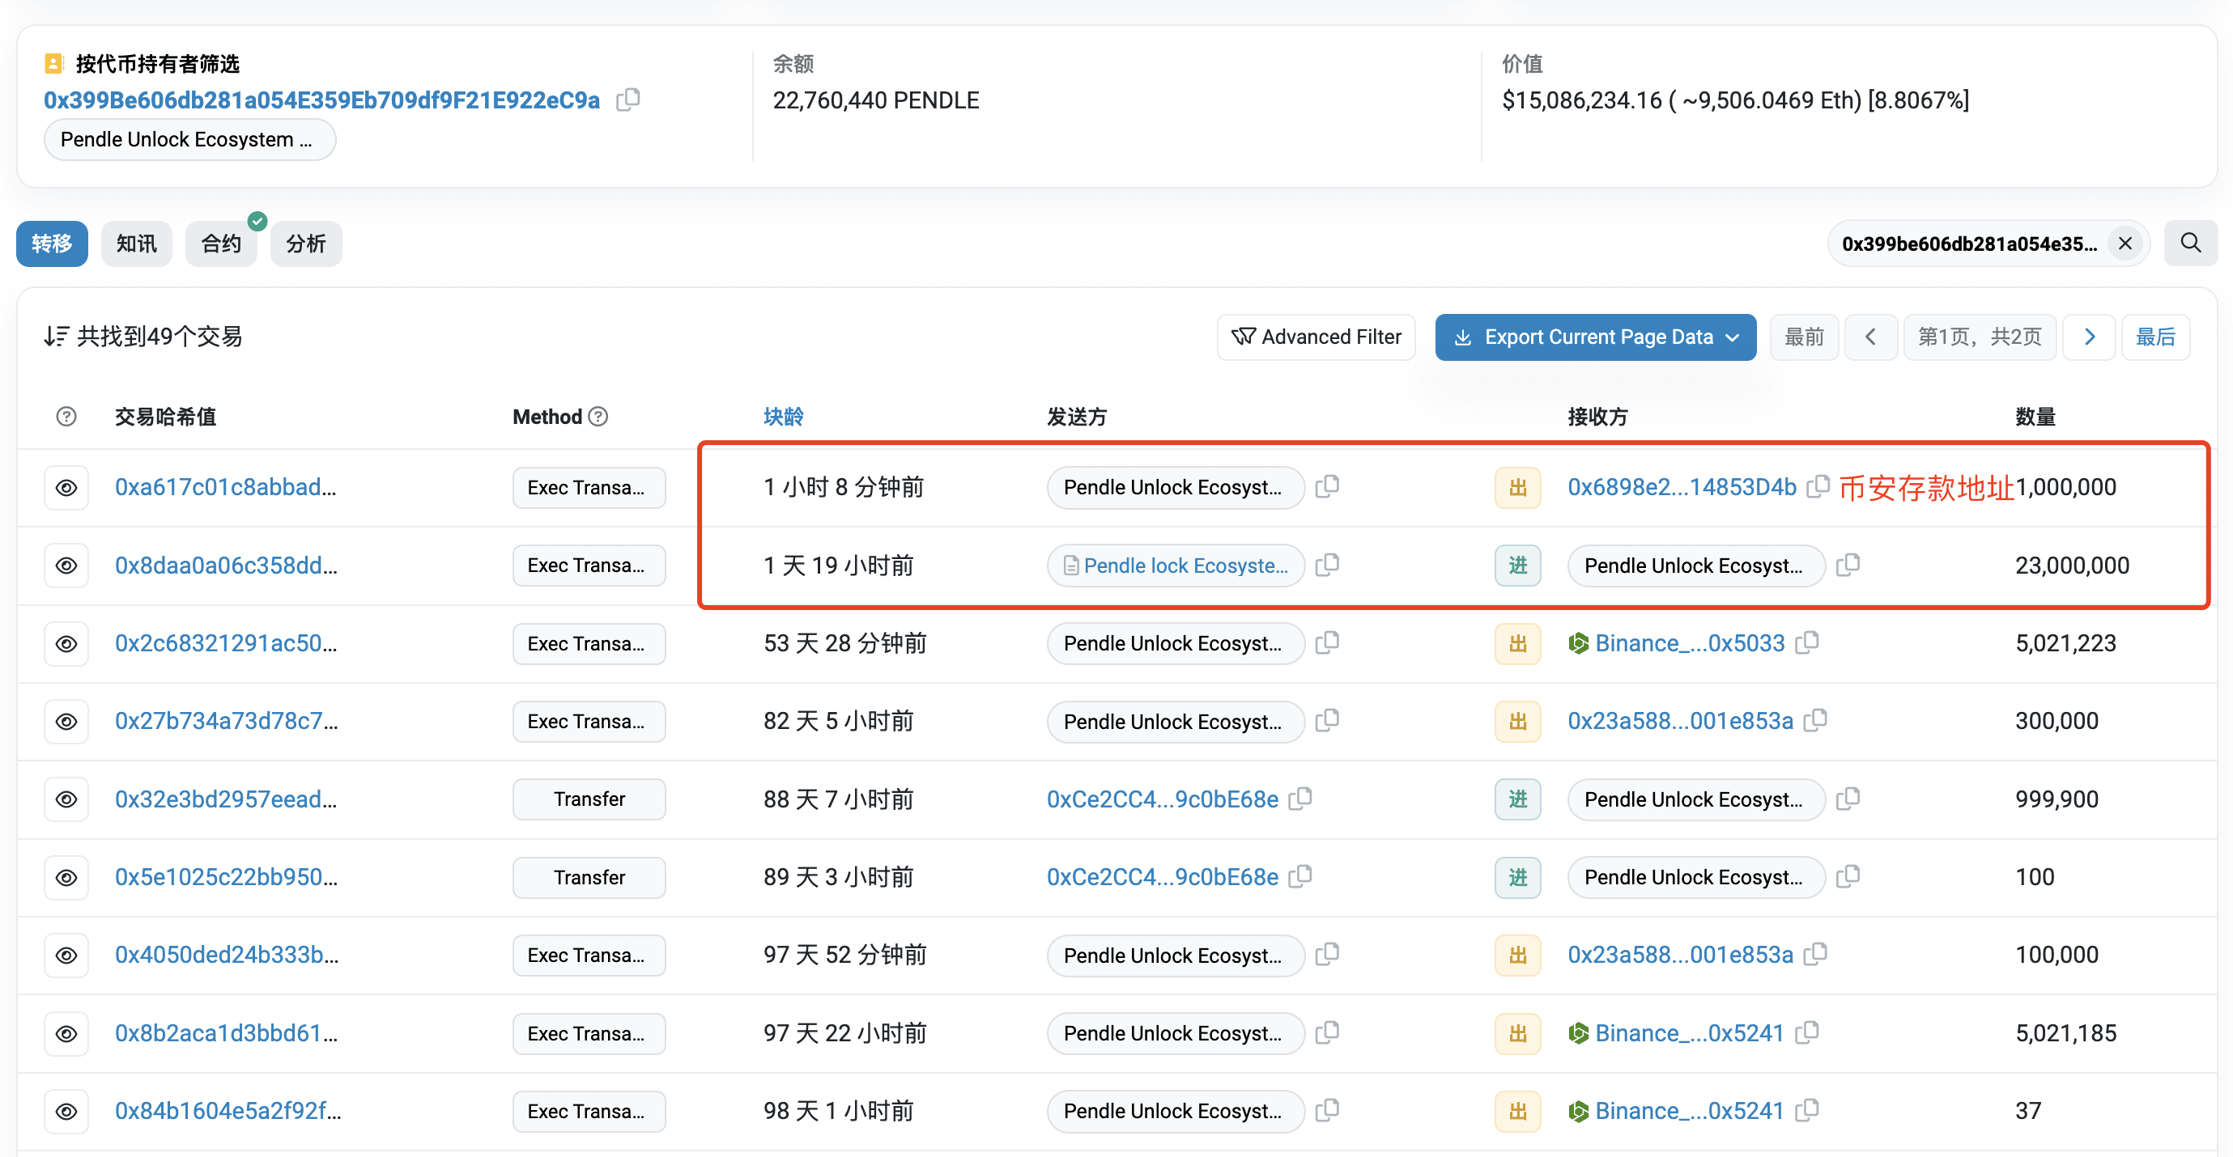Copy recipient address in 100,000 row

tap(1815, 956)
